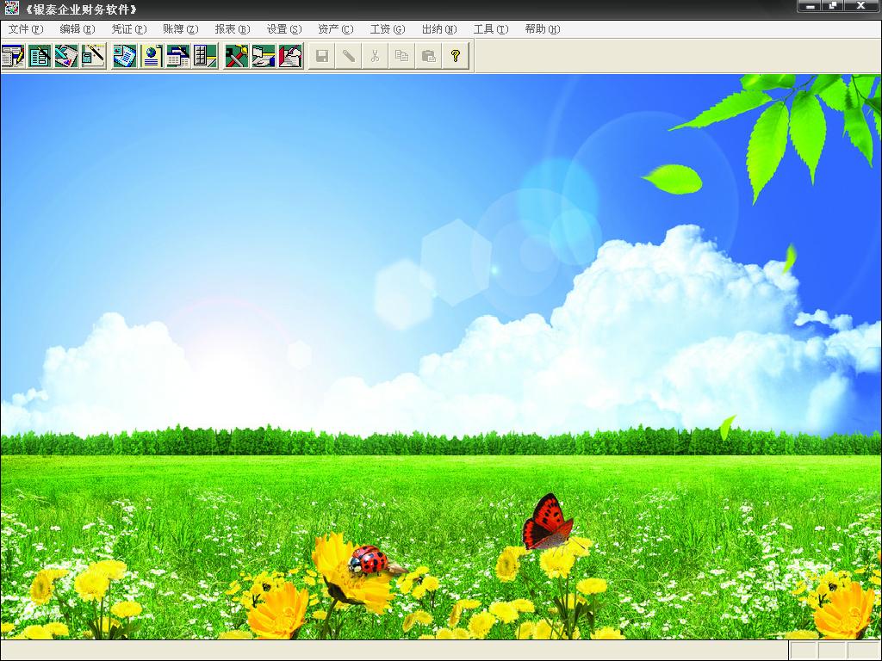Click the form with yellow pencil icon

[x=13, y=57]
